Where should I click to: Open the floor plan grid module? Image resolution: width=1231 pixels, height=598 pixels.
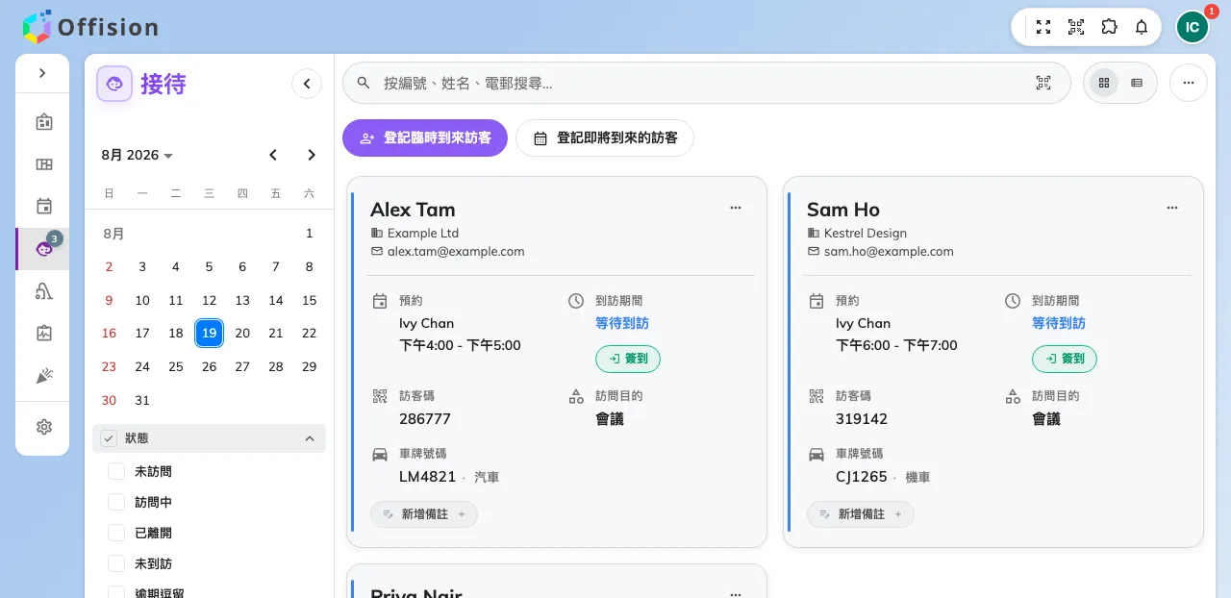(x=43, y=164)
